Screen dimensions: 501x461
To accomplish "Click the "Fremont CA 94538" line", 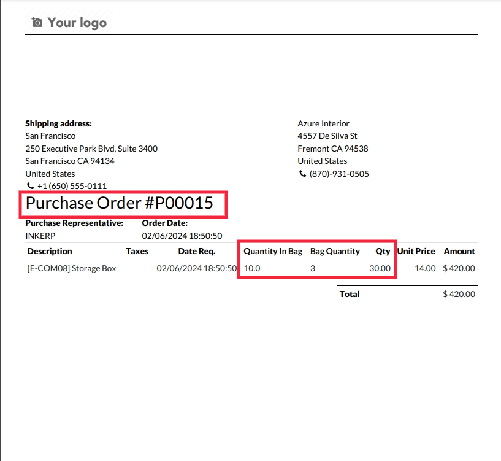I will tap(333, 149).
